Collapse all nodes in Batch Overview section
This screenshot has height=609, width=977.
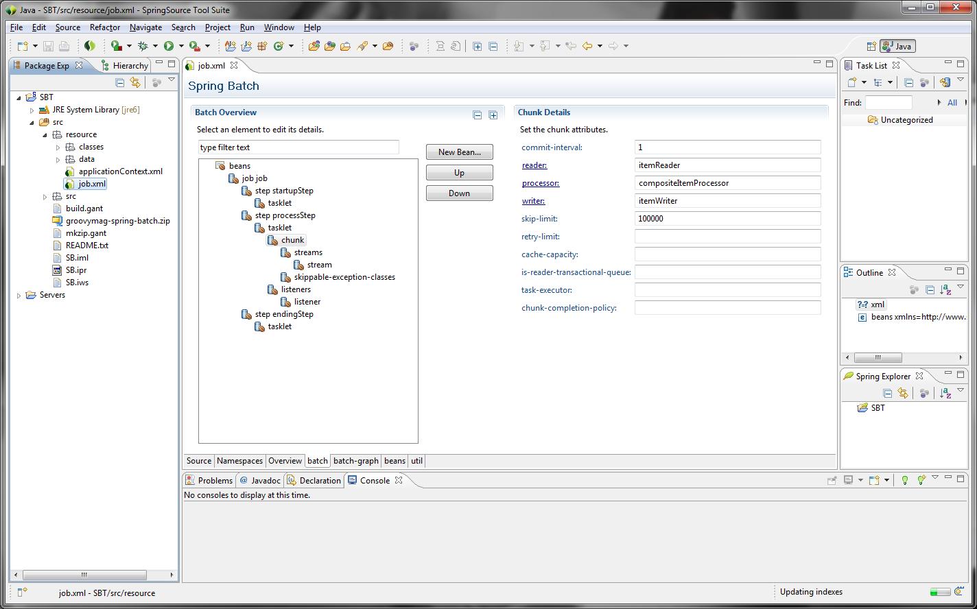pos(478,115)
